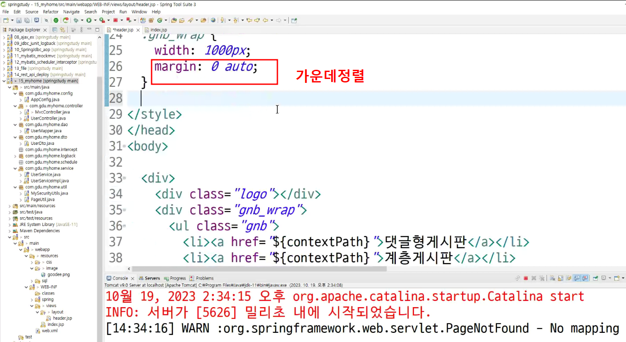The width and height of the screenshot is (626, 342).
Task: Select UserServiceImpl.java in the tree
Action: 50,181
